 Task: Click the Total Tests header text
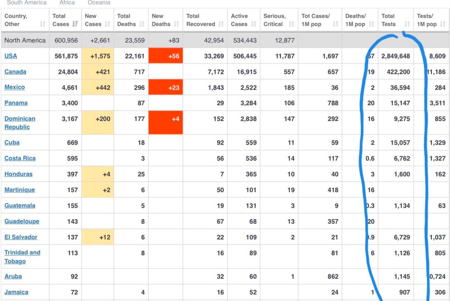tap(389, 20)
